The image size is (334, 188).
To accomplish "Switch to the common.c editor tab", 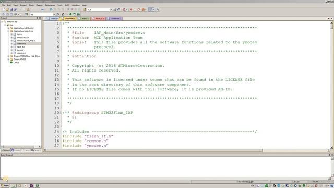I will click(114, 19).
